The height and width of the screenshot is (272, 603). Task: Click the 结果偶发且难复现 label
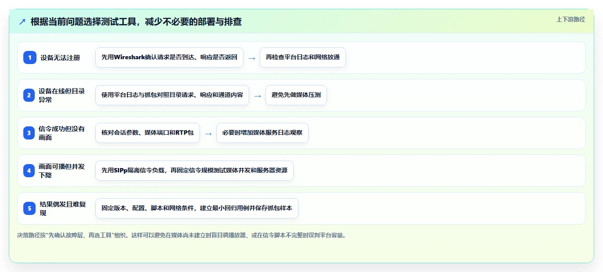(63, 208)
